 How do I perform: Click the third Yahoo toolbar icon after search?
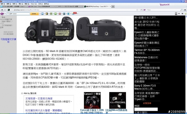tap(51, 14)
